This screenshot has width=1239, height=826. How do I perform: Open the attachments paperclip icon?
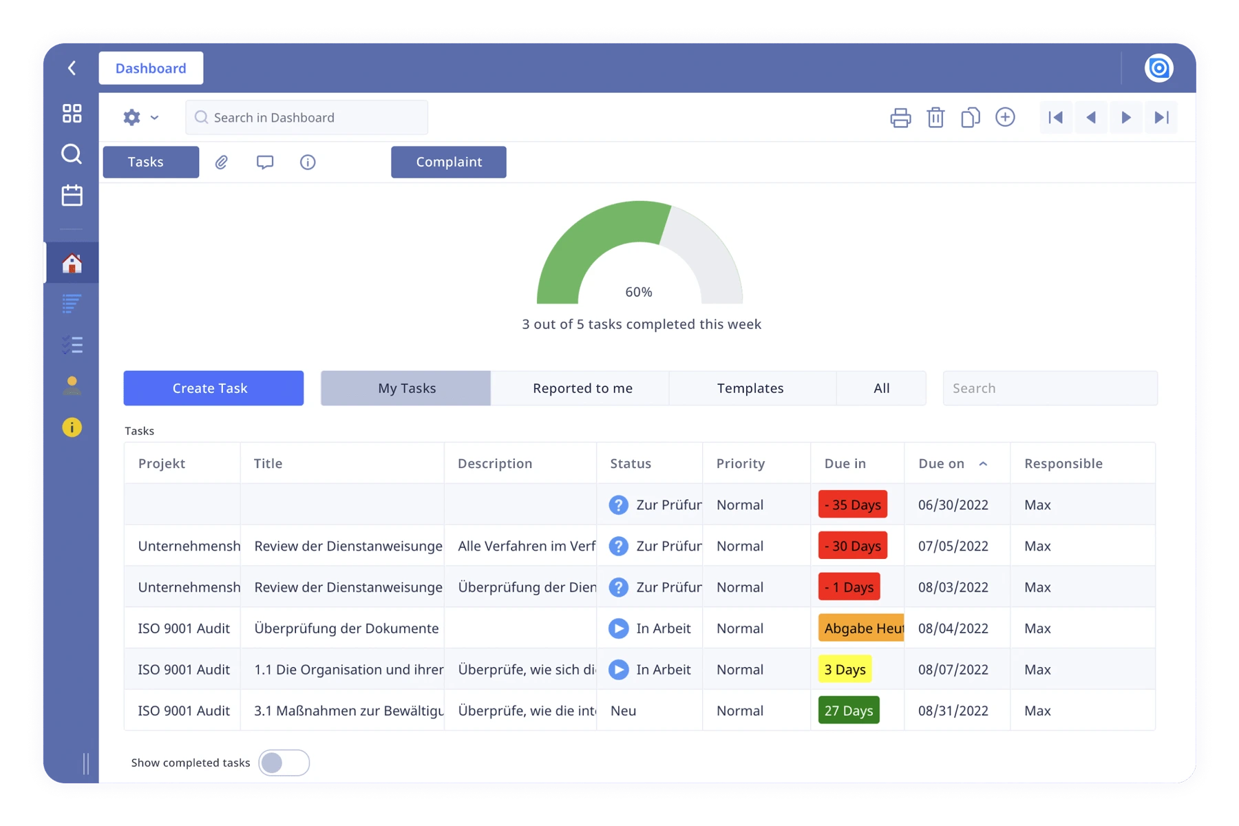[221, 162]
